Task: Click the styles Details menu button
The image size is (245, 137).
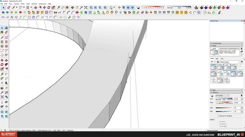Action: pos(242,62)
